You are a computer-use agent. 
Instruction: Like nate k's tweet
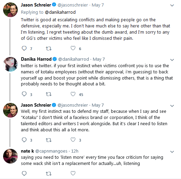73,173
